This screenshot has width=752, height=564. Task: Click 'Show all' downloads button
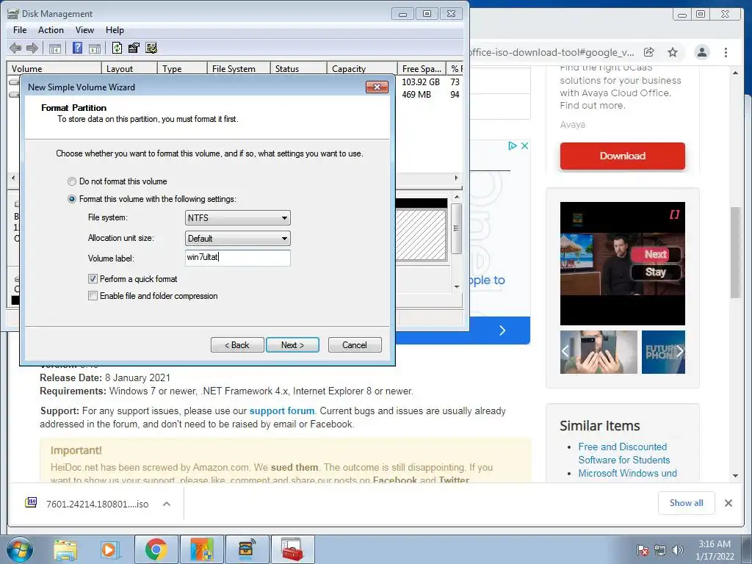[x=687, y=503]
